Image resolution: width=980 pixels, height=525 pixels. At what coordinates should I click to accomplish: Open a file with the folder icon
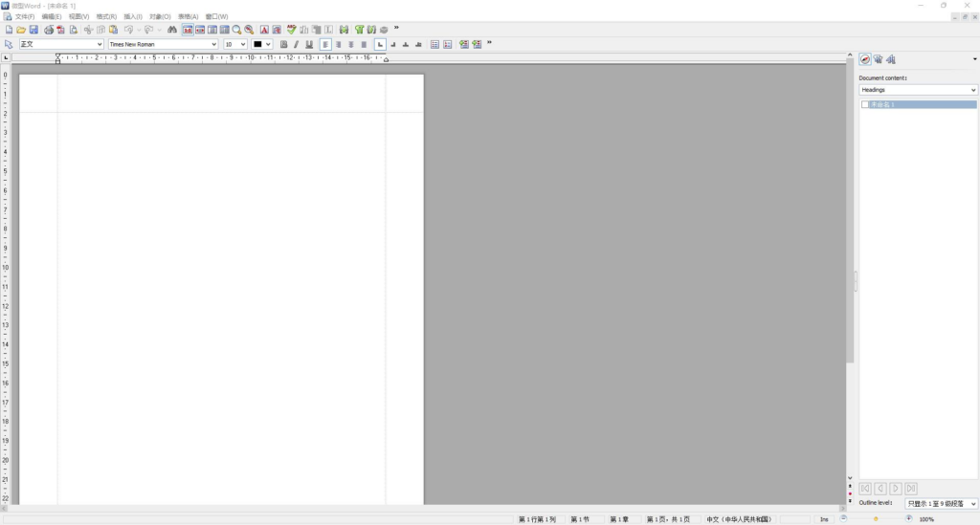pyautogui.click(x=21, y=30)
